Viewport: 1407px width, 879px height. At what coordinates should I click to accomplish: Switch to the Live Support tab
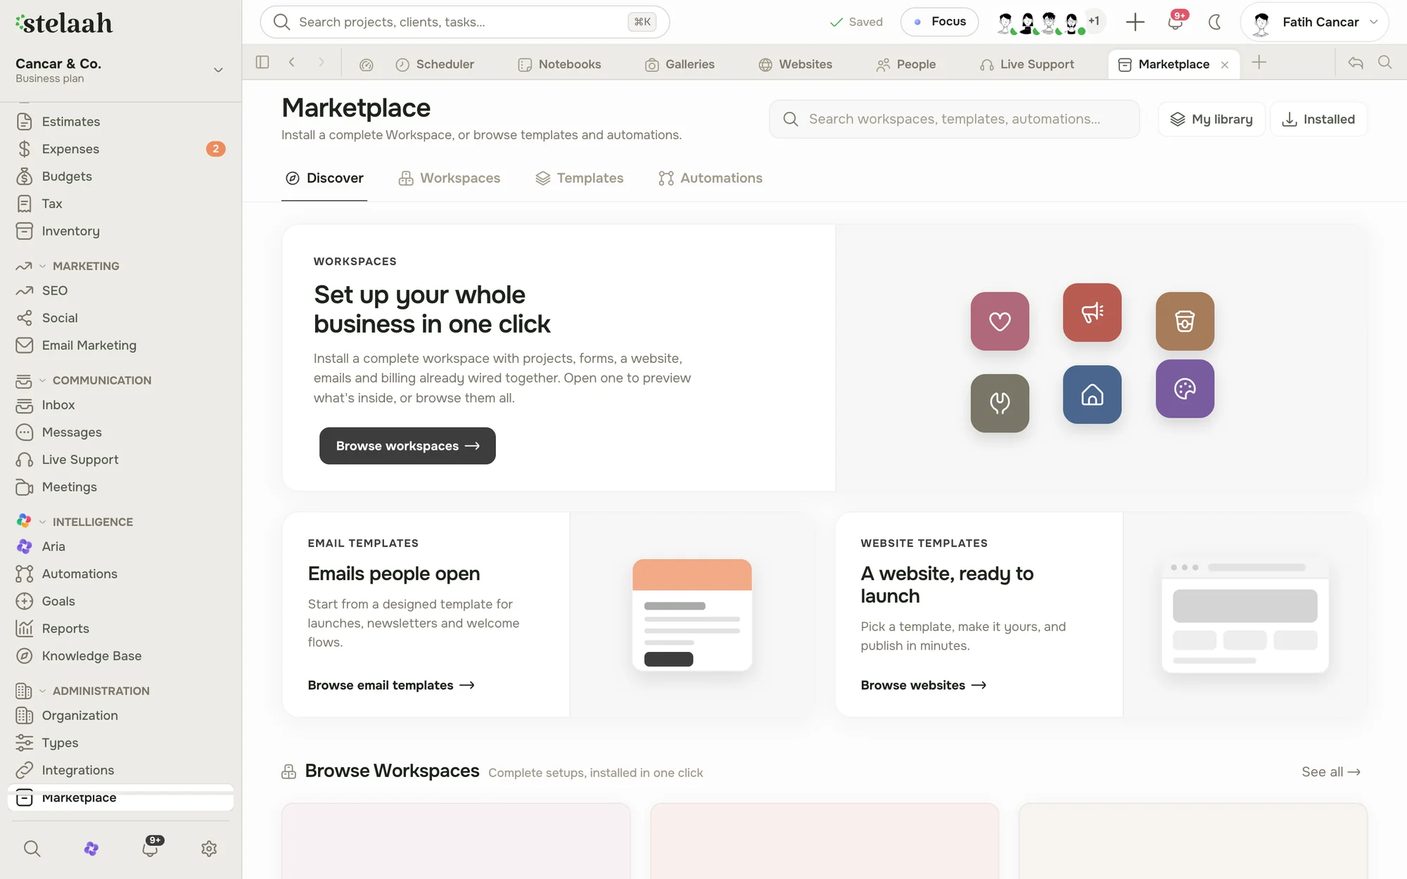[x=1027, y=64]
